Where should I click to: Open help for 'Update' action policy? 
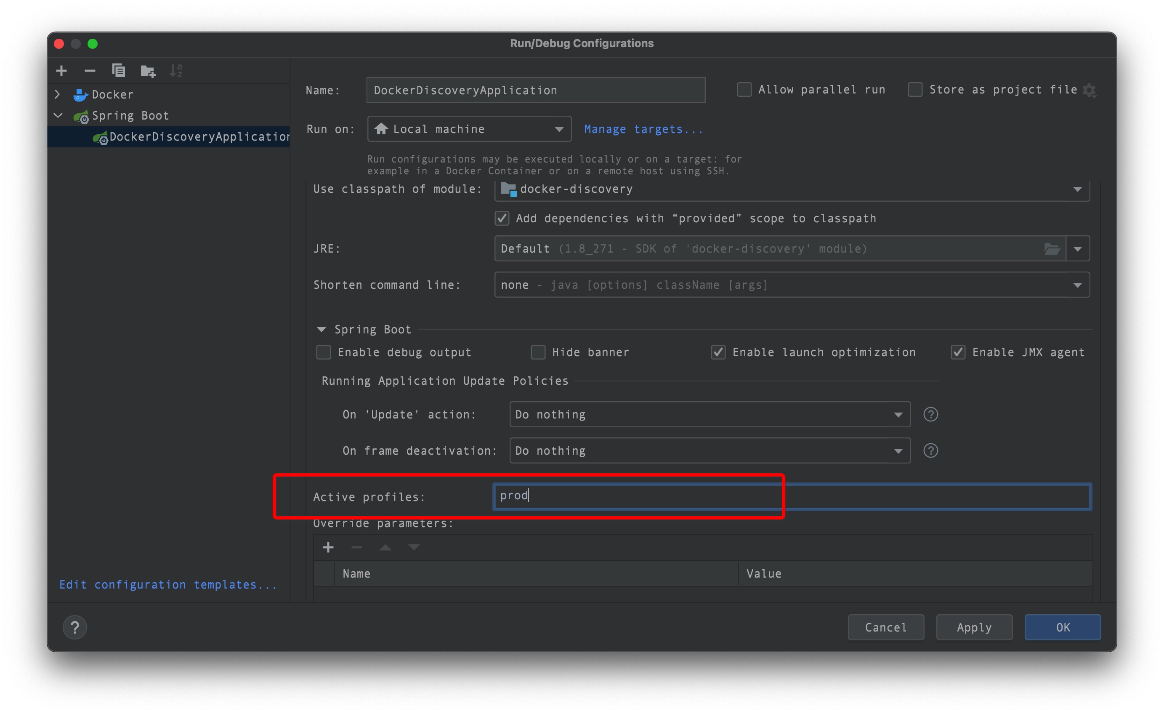click(930, 414)
